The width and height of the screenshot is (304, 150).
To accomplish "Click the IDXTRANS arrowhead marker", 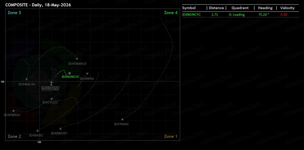I will point(122,119).
